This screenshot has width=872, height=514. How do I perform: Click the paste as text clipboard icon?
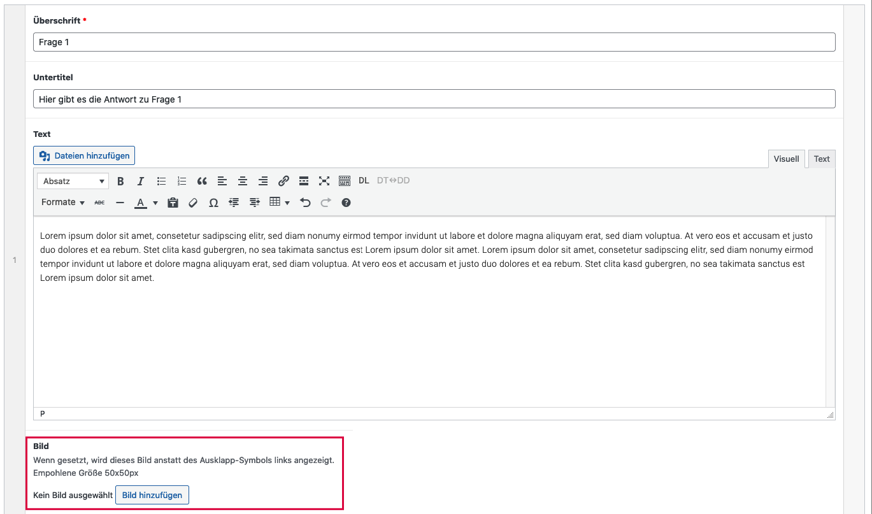pyautogui.click(x=172, y=203)
